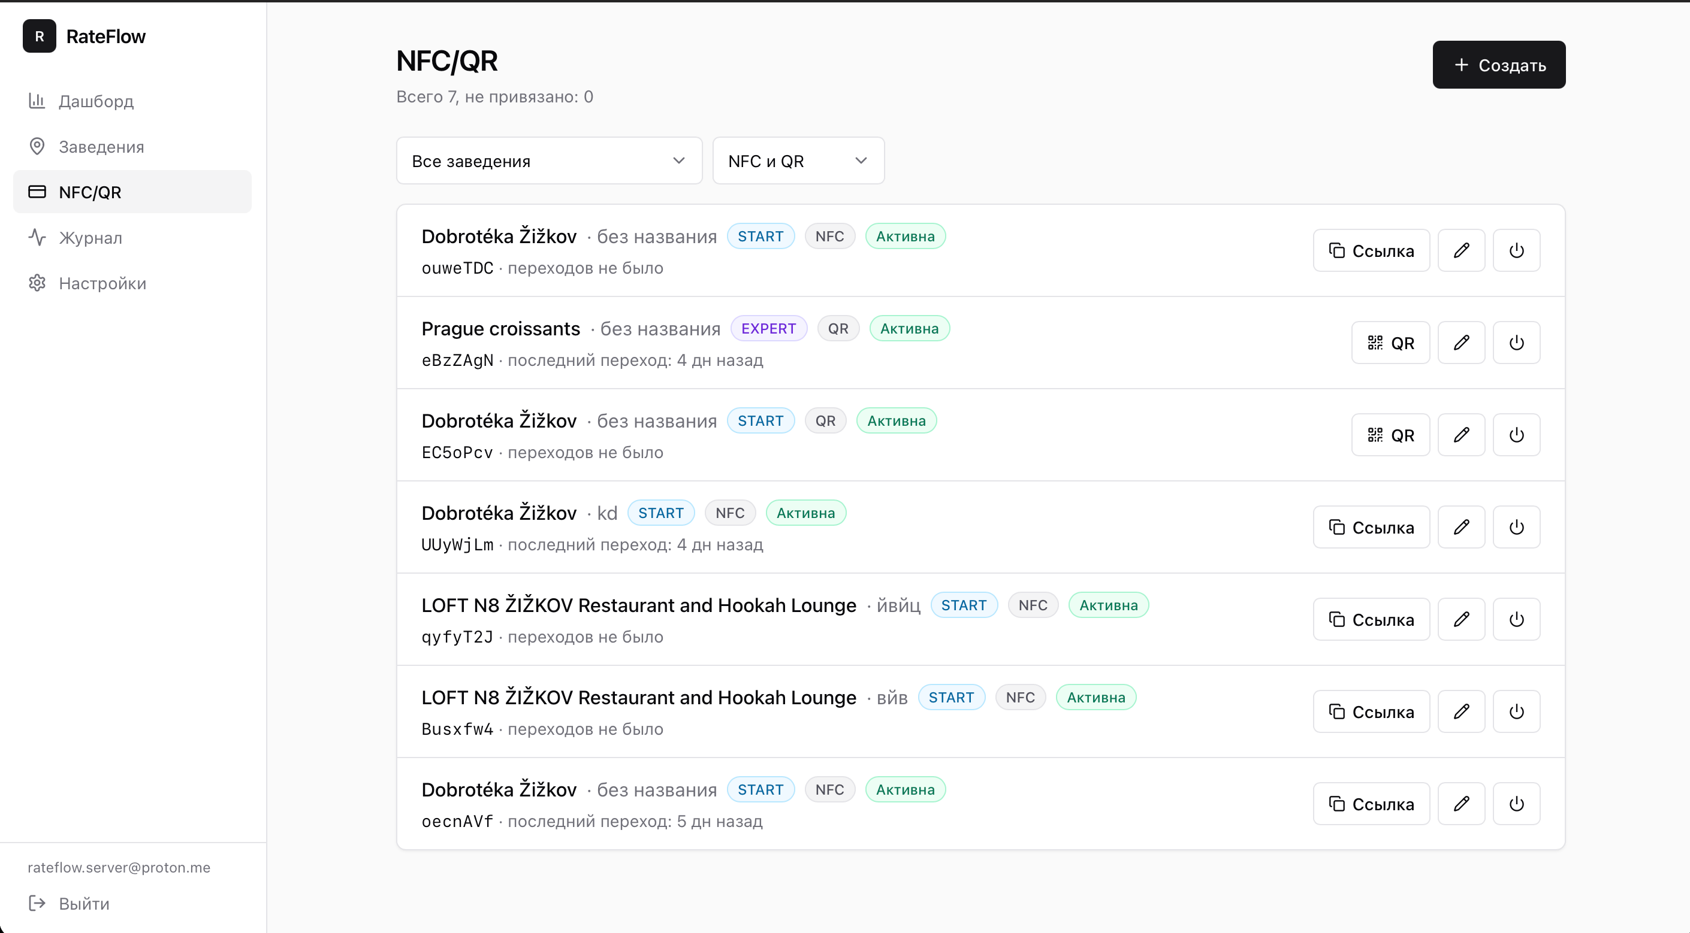Copy Ссылка for the UUyWjLm tag
Image resolution: width=1690 pixels, height=933 pixels.
(x=1371, y=527)
